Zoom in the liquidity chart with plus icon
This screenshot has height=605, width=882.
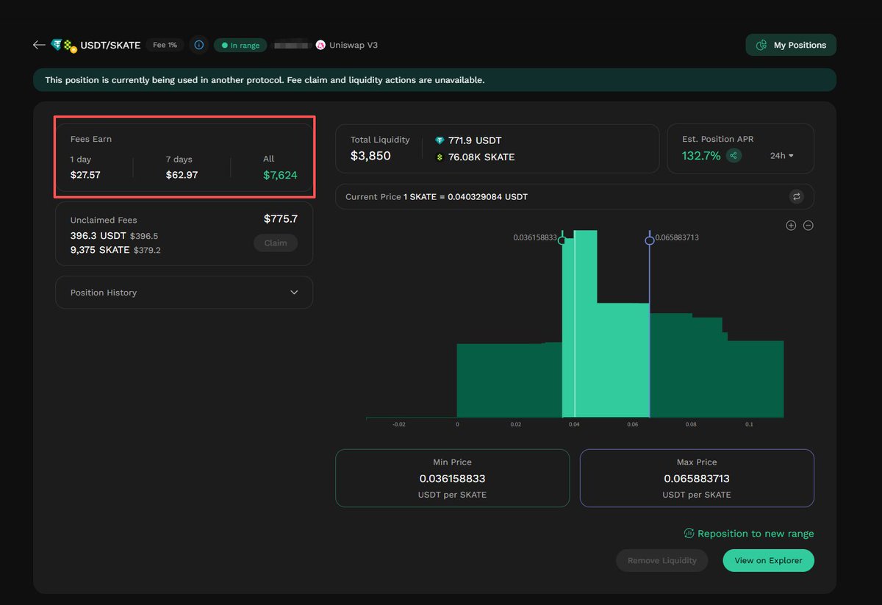791,226
